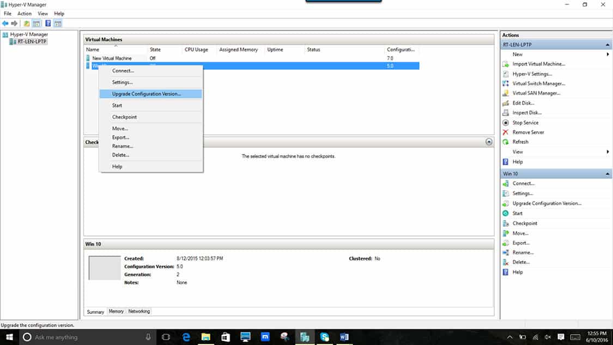Click Delete in the Win 10 actions section
Image resolution: width=613 pixels, height=345 pixels.
coord(521,262)
